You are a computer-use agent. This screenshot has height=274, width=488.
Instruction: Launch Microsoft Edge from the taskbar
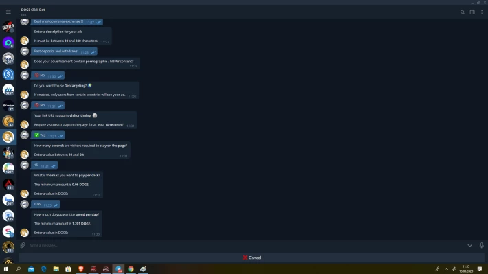(43, 269)
